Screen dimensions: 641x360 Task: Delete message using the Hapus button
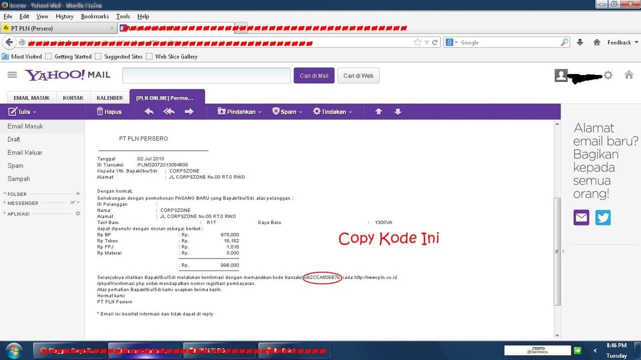pyautogui.click(x=109, y=112)
